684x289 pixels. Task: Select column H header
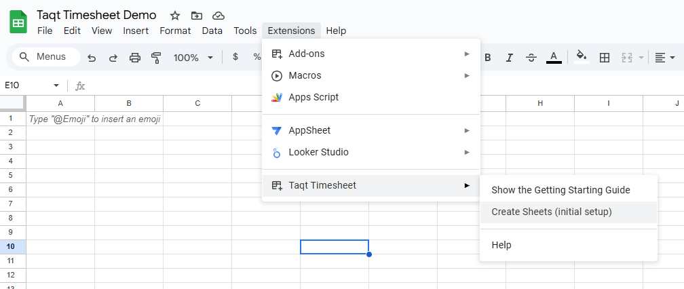point(540,103)
